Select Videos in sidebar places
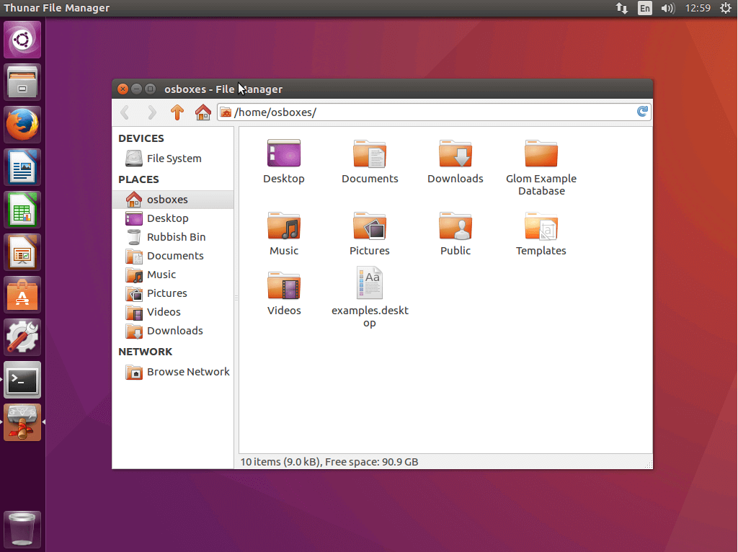This screenshot has height=552, width=738. click(x=163, y=312)
